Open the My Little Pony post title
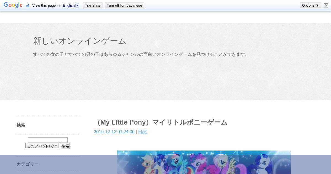This screenshot has height=174, width=331. tap(161, 122)
